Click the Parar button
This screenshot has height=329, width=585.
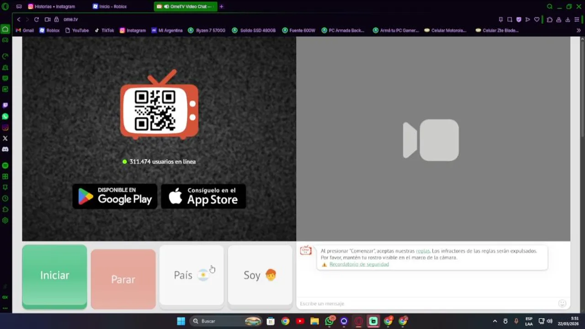[x=123, y=279]
